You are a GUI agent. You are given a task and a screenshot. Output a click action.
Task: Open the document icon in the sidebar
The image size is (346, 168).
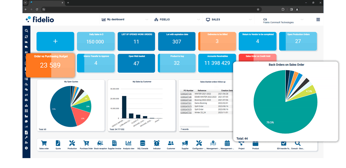click(26, 132)
